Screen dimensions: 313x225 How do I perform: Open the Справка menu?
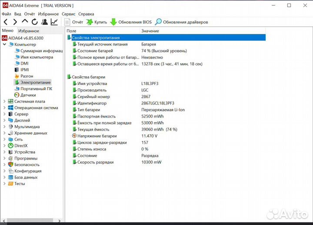(x=86, y=14)
